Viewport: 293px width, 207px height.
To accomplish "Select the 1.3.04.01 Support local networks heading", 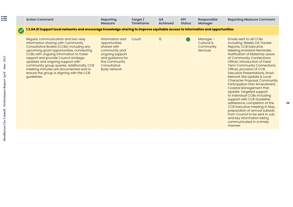I will click(x=130, y=30).
